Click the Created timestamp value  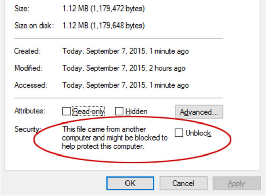tap(125, 51)
